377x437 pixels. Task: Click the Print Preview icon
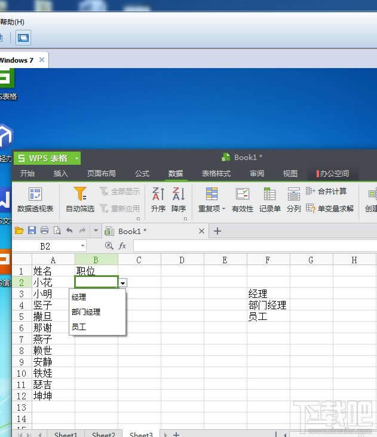click(x=57, y=230)
